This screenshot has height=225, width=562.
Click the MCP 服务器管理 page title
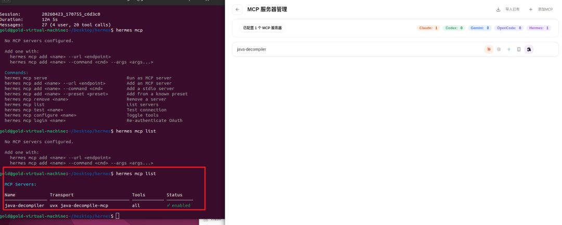[267, 10]
